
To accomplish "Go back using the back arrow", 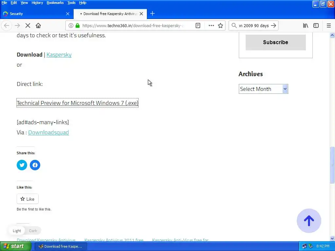I will click(x=7, y=25).
